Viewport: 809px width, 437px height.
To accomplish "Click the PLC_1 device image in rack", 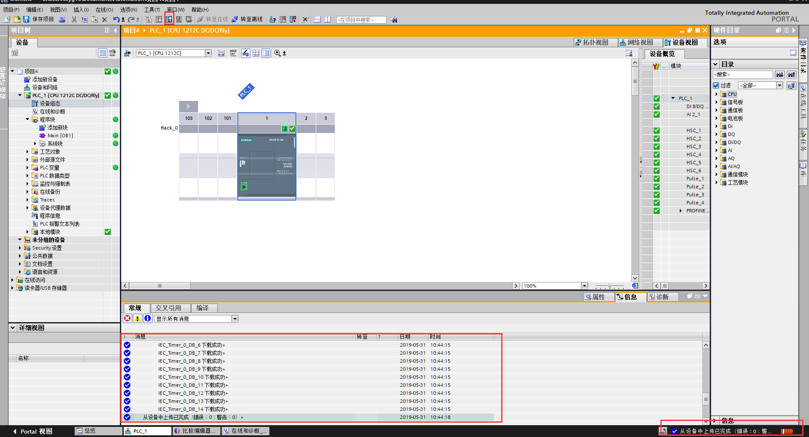I will (x=267, y=166).
